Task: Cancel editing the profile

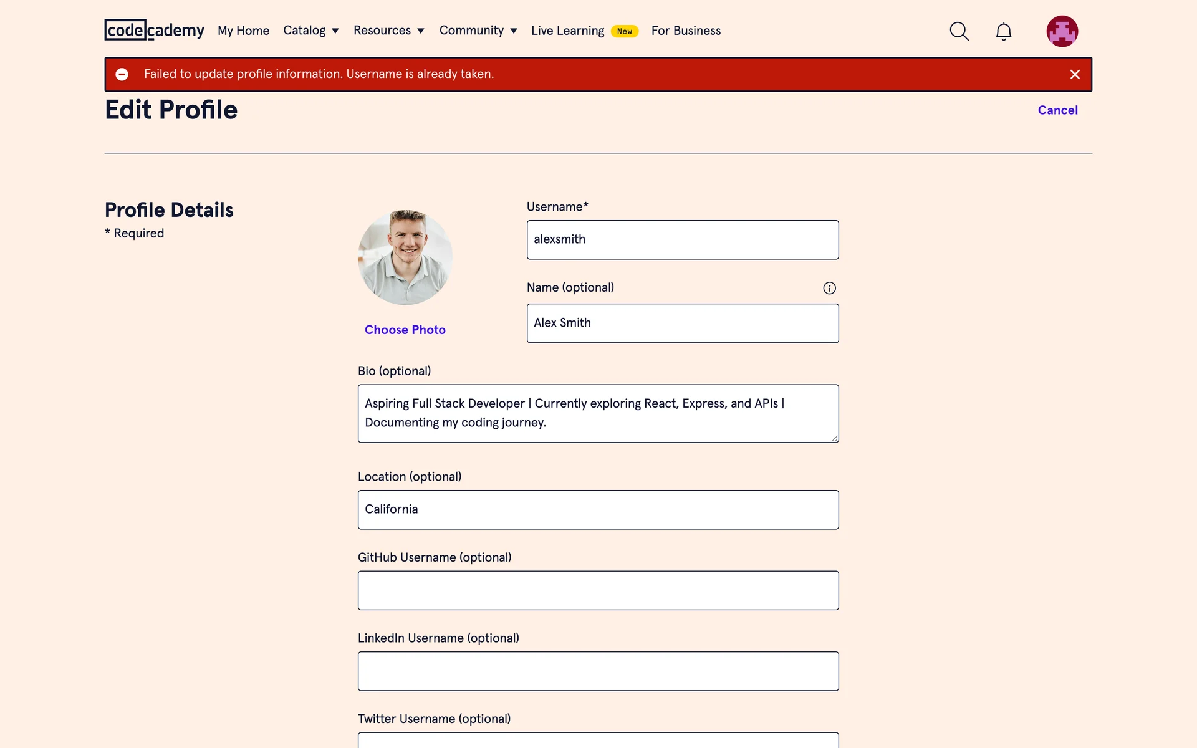Action: click(1057, 110)
